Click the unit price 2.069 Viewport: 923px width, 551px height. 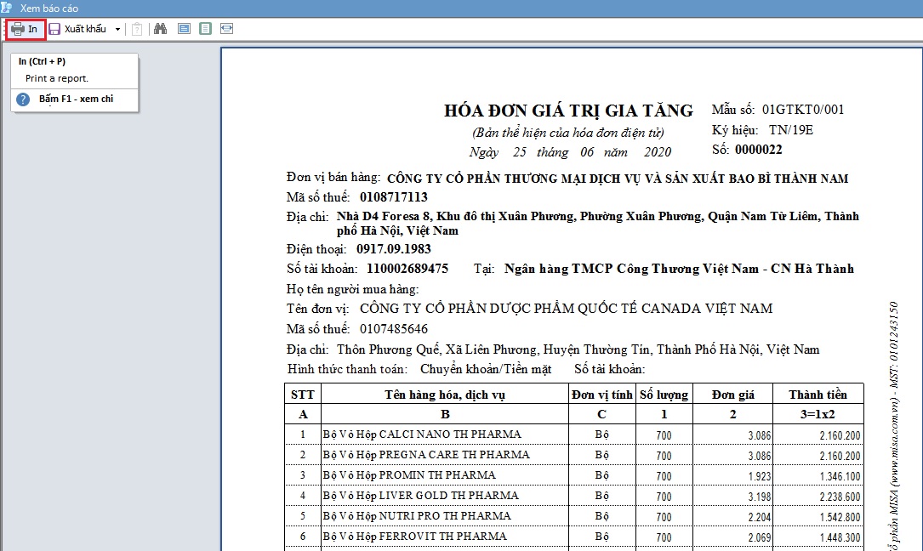pyautogui.click(x=760, y=537)
